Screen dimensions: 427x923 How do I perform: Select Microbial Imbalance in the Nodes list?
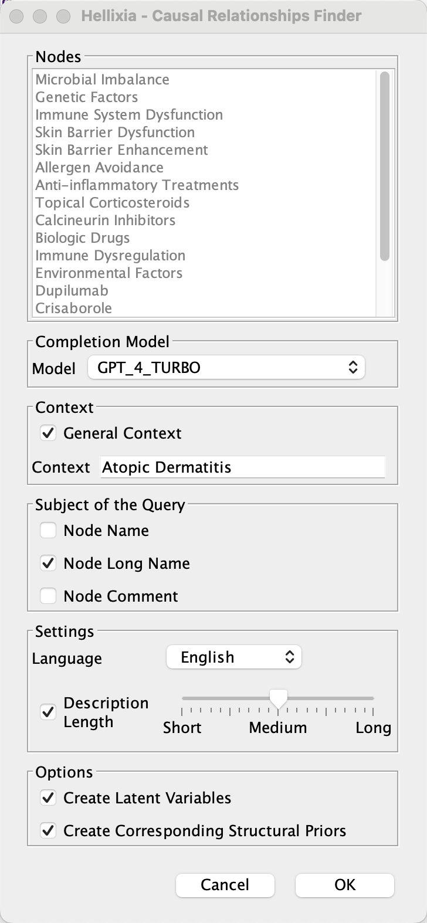102,80
